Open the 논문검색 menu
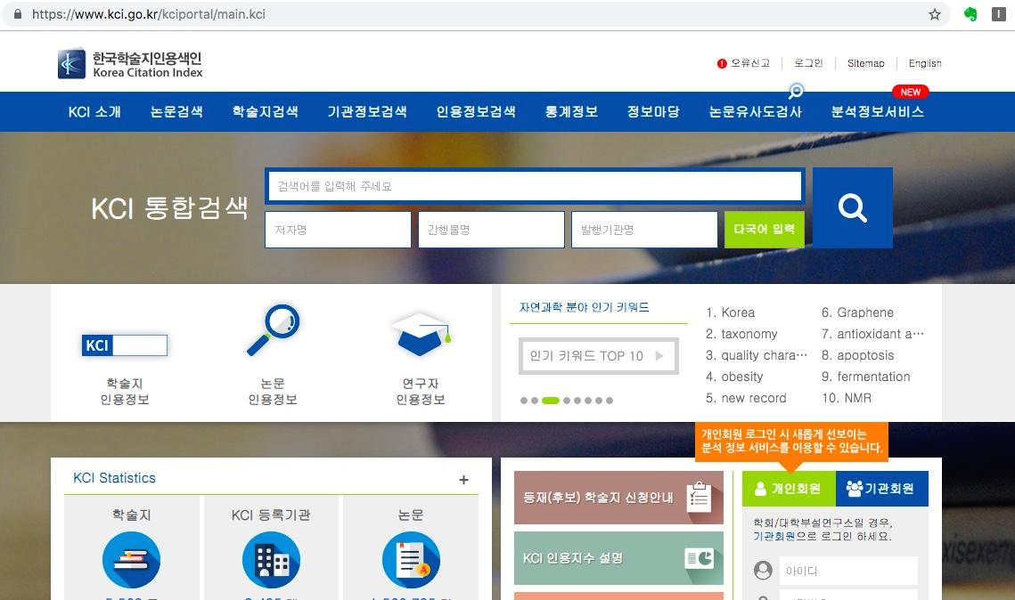The width and height of the screenshot is (1015, 600). (x=176, y=112)
